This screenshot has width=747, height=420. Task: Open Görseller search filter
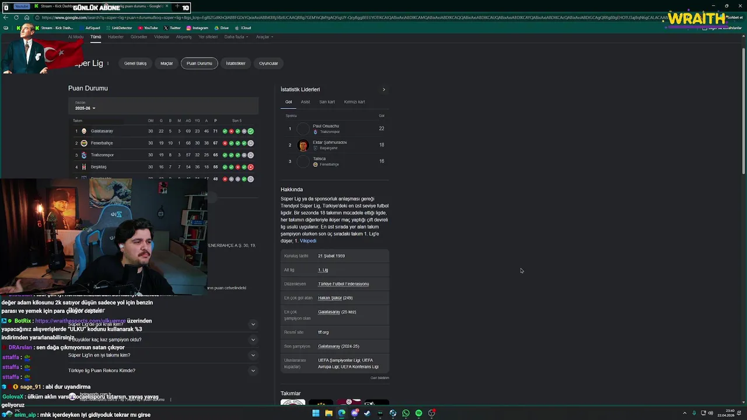139,37
